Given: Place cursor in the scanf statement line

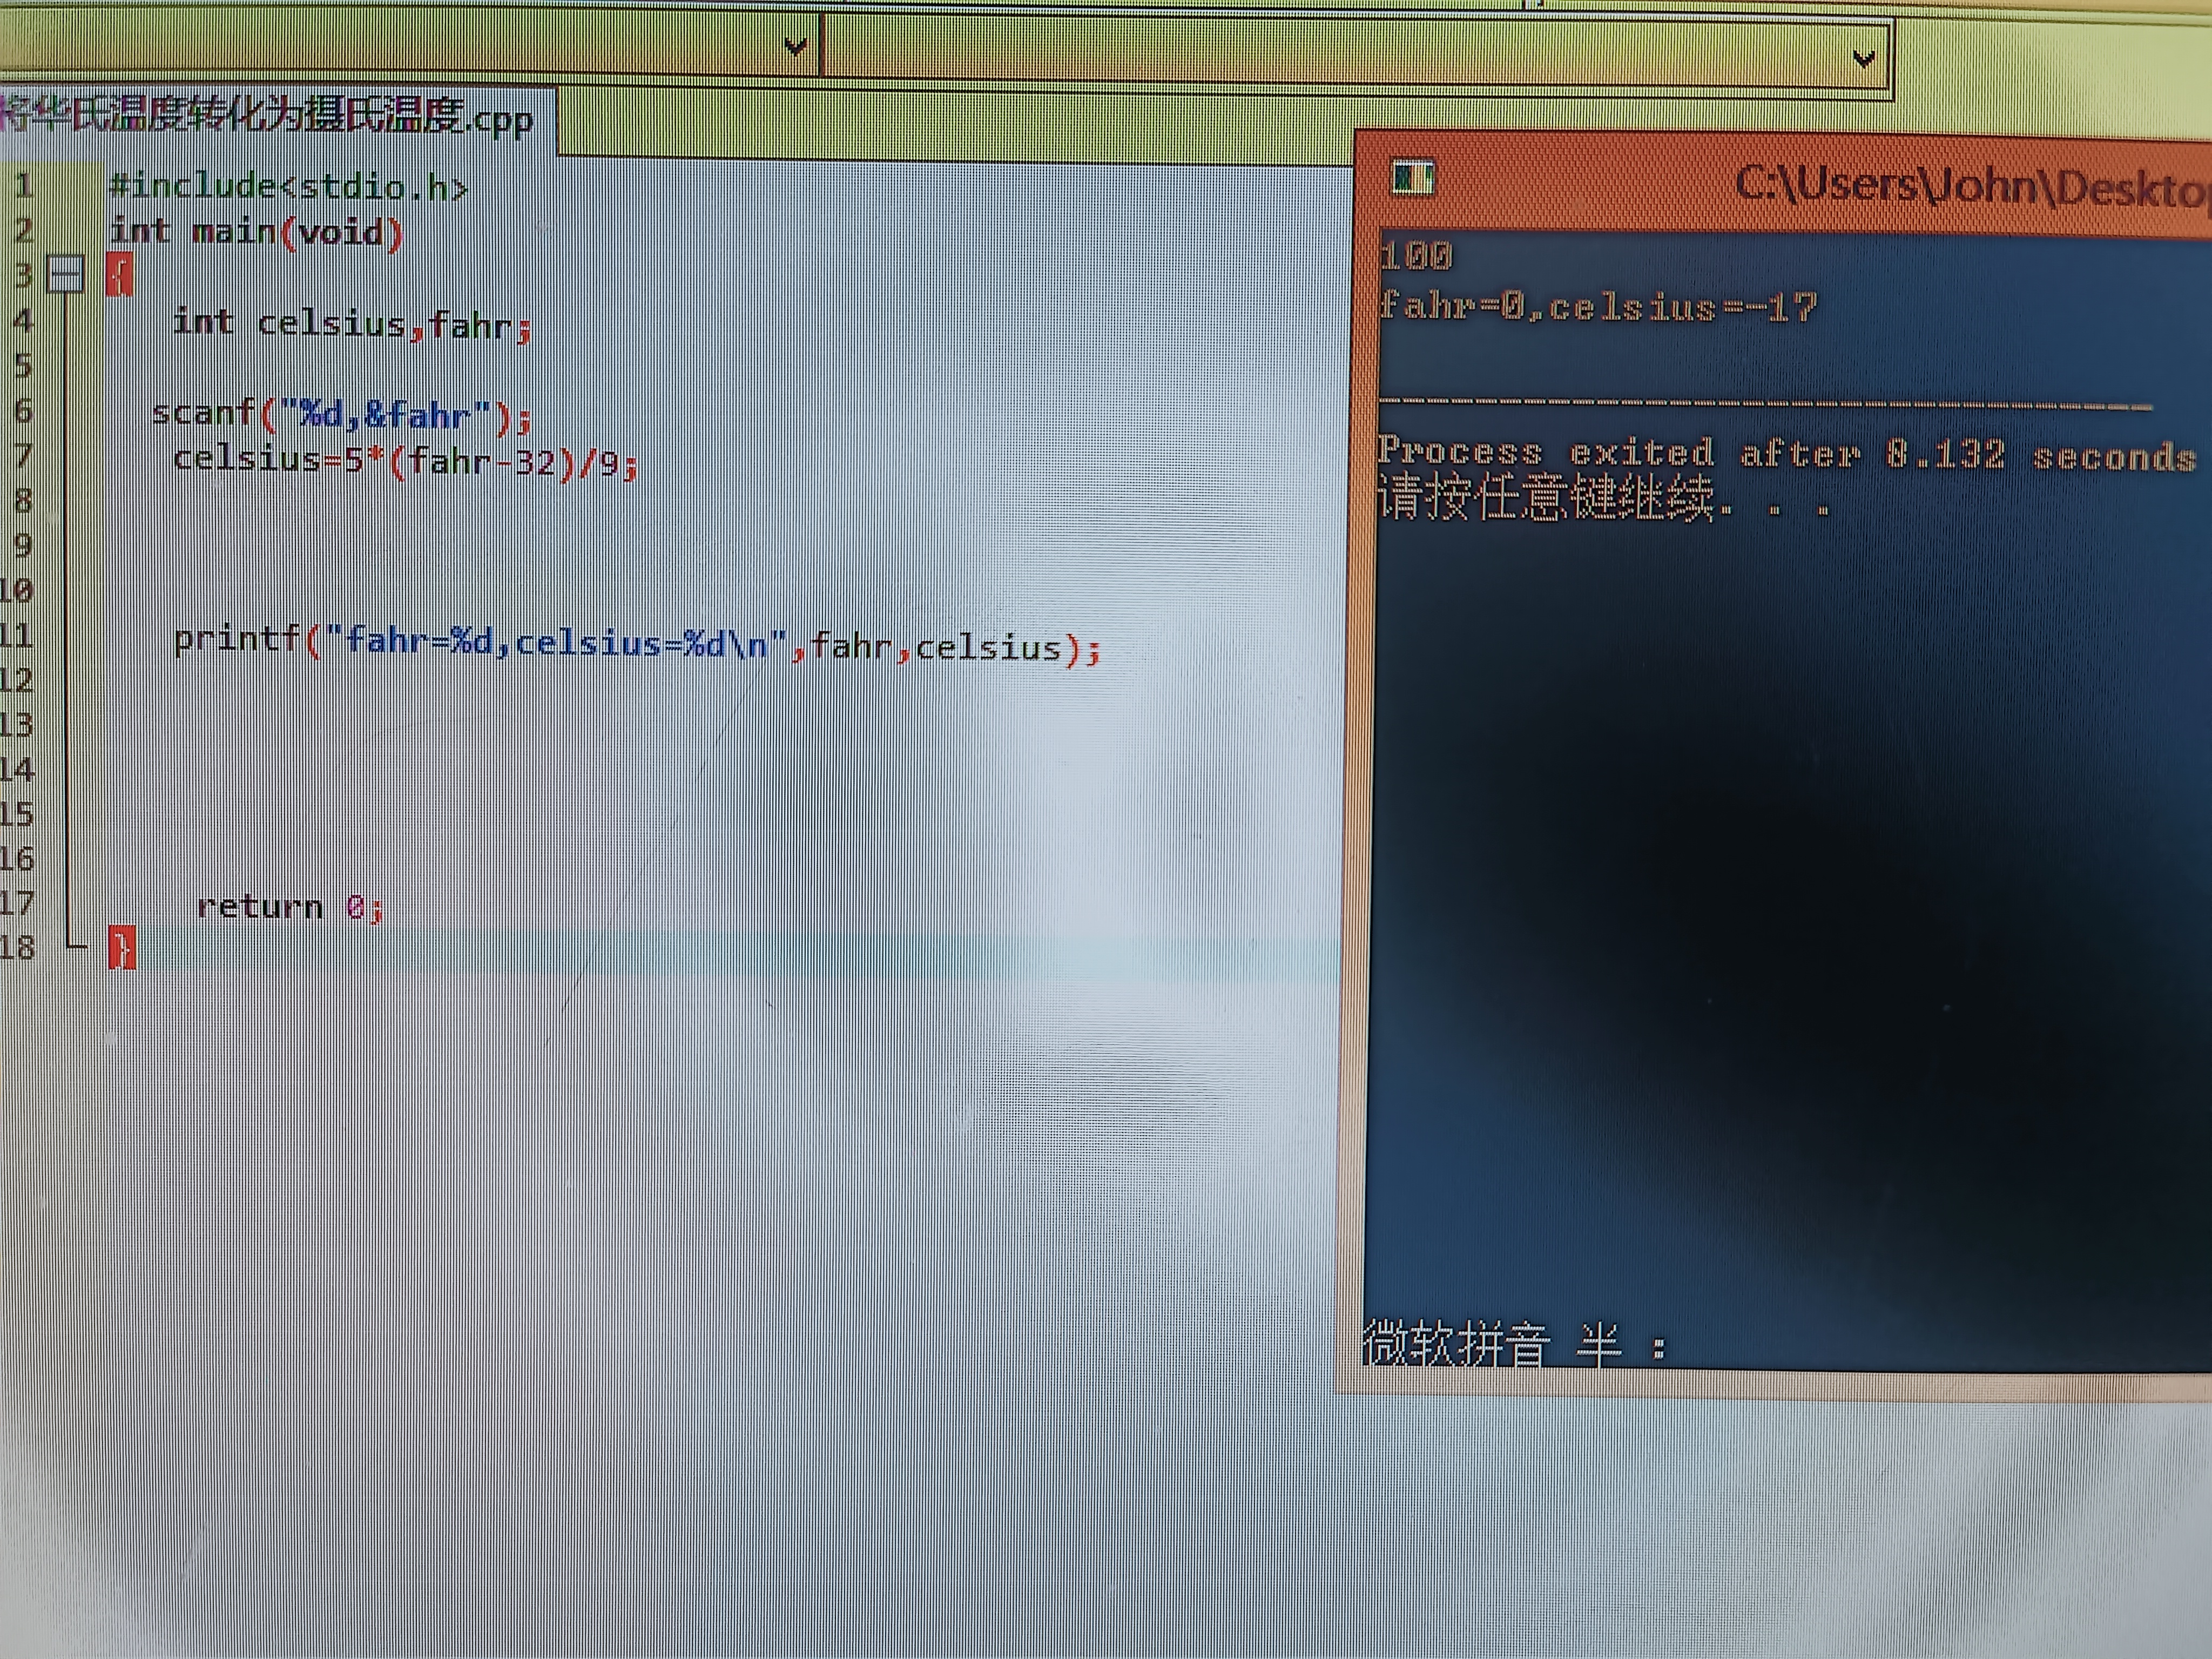Looking at the screenshot, I should point(340,414).
